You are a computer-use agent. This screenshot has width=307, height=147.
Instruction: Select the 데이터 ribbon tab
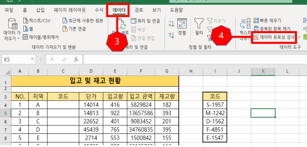(x=119, y=10)
